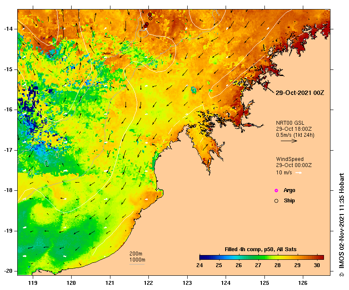Click the 1000m depth contour label
Image resolution: width=349 pixels, height=290 pixels.
pyautogui.click(x=137, y=260)
